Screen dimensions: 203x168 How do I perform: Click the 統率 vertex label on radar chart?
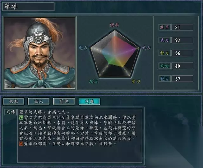[115, 25]
